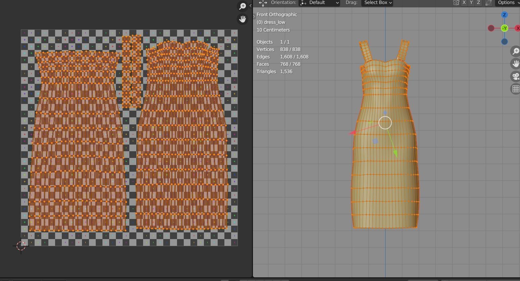The image size is (520, 281).
Task: Toggle Y axis mirror
Action: (x=471, y=3)
